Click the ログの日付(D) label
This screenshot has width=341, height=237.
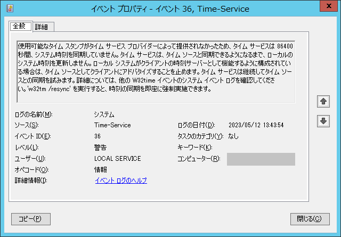coord(196,125)
